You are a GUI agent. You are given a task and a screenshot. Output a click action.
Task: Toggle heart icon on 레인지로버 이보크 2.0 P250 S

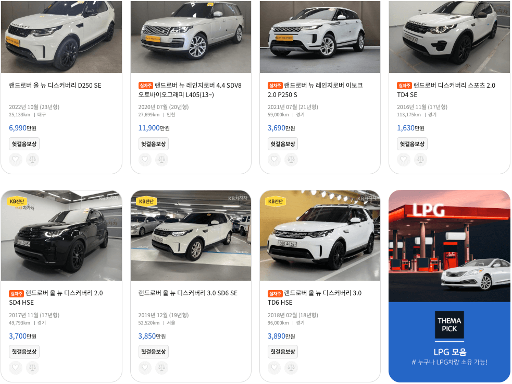[x=274, y=160]
